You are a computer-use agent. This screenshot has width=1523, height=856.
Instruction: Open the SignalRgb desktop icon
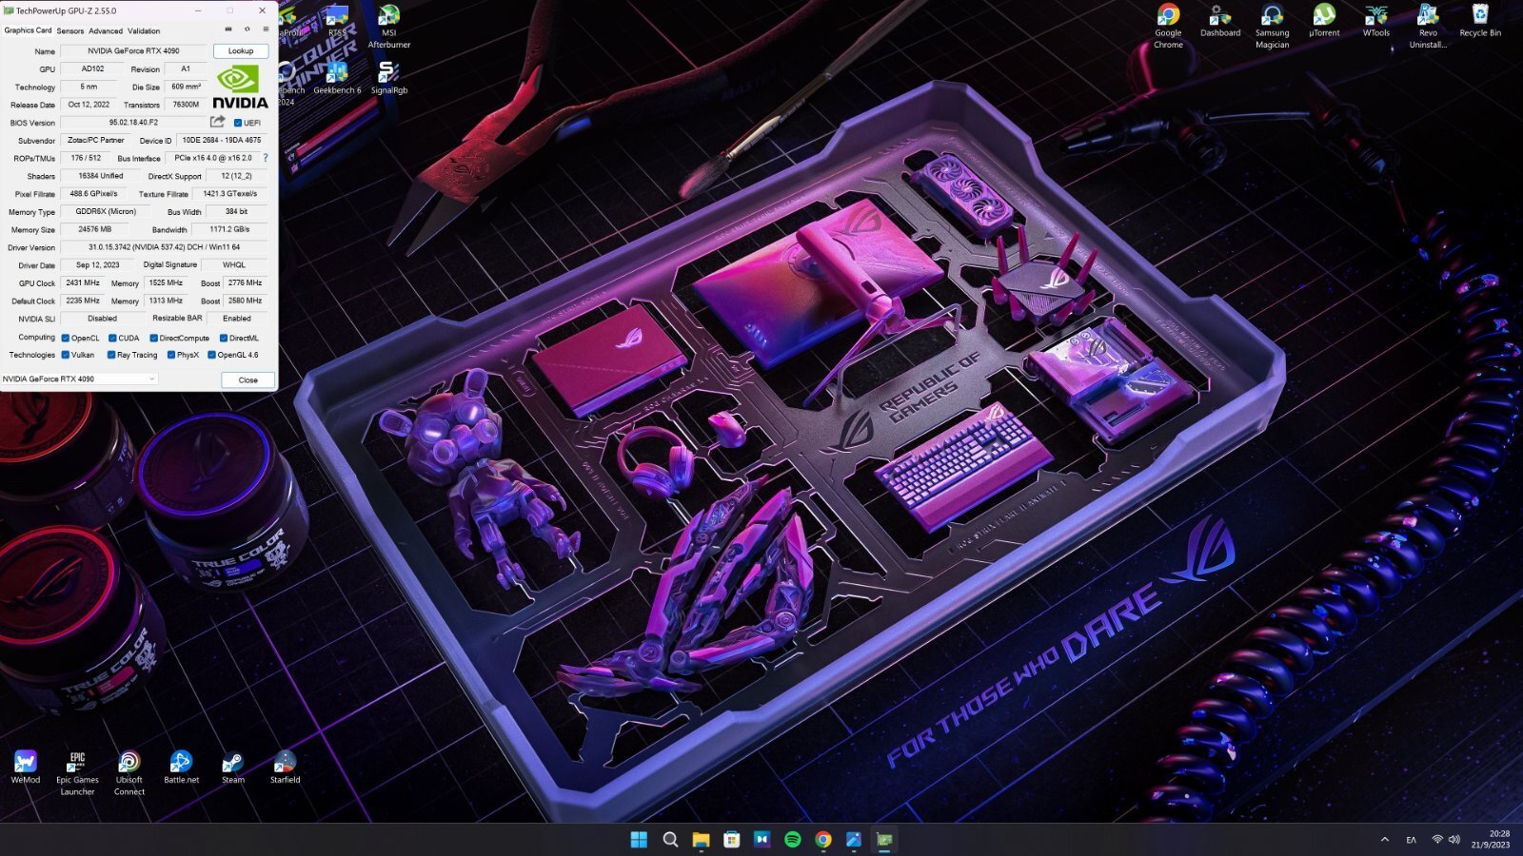pos(388,79)
